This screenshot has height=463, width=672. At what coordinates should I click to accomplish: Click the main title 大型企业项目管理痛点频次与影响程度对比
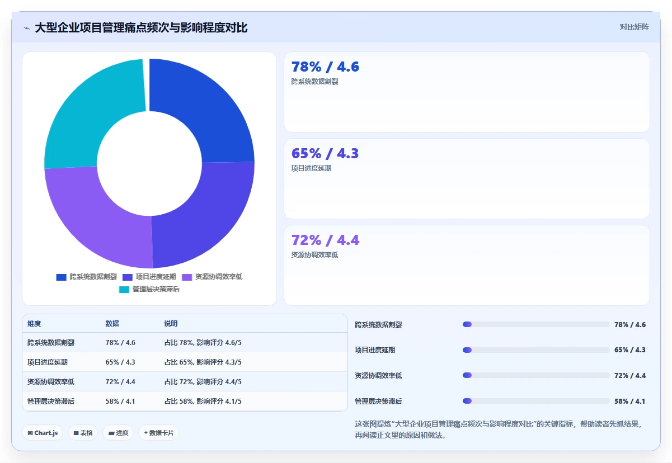[x=141, y=28]
